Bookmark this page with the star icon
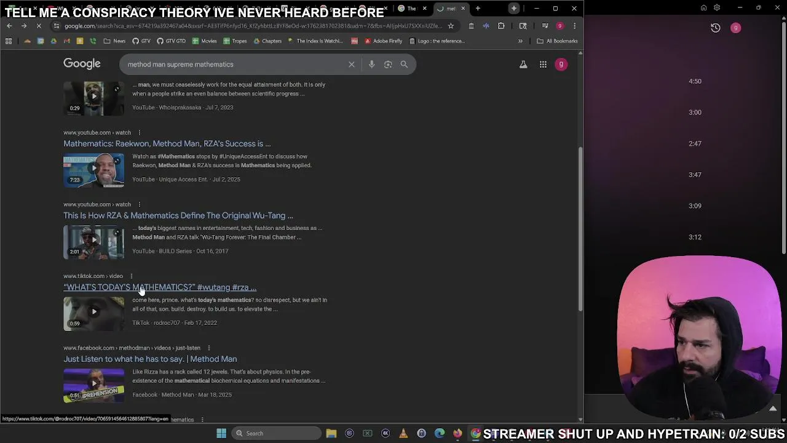 pos(451,26)
